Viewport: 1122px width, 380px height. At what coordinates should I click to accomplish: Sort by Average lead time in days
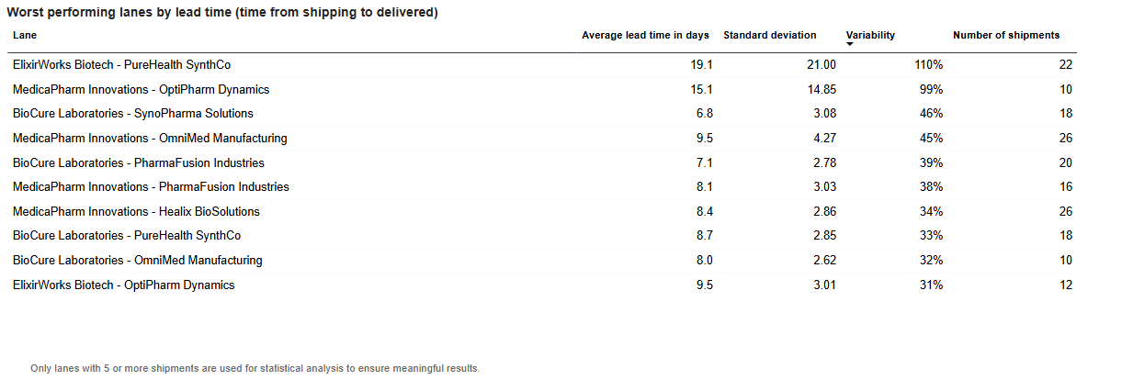pyautogui.click(x=645, y=35)
